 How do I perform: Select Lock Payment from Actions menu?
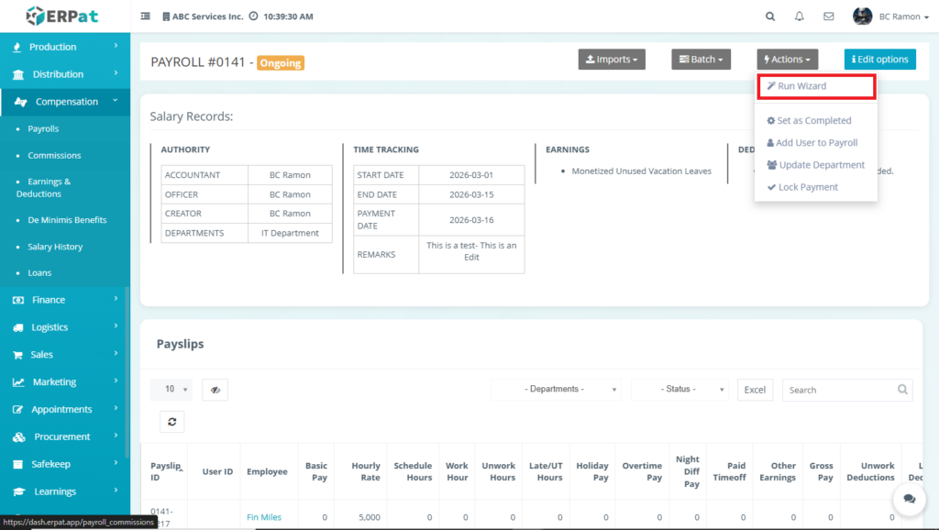(x=807, y=187)
